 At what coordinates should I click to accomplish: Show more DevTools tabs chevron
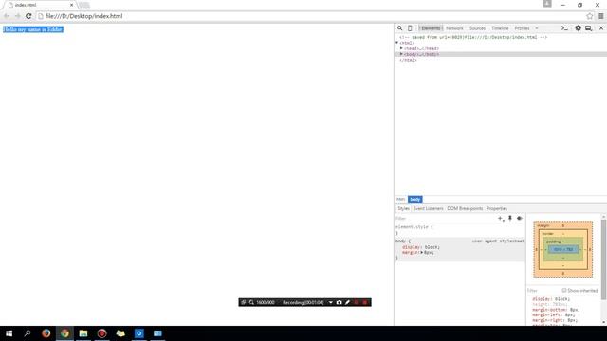[x=537, y=28]
